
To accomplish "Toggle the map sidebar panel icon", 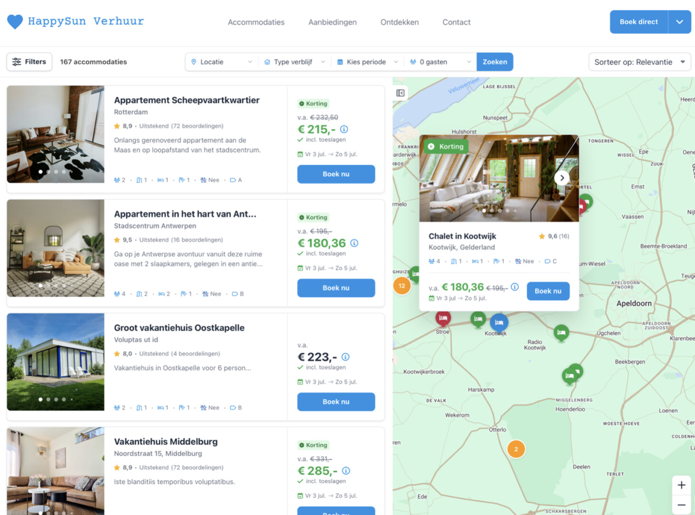I will click(400, 93).
